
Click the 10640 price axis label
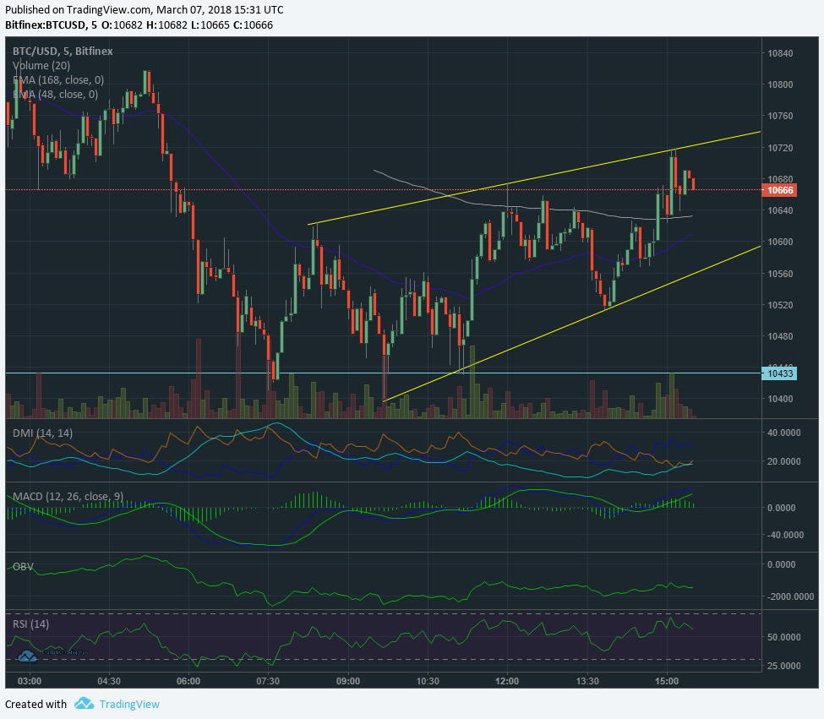(x=780, y=210)
